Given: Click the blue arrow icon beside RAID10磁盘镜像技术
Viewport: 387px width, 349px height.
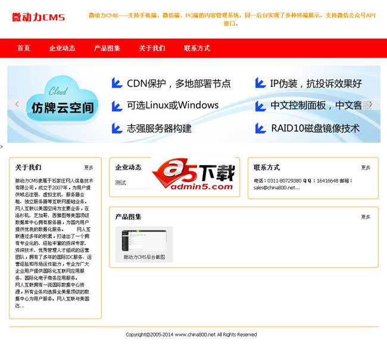Looking at the screenshot, I should pyautogui.click(x=260, y=128).
